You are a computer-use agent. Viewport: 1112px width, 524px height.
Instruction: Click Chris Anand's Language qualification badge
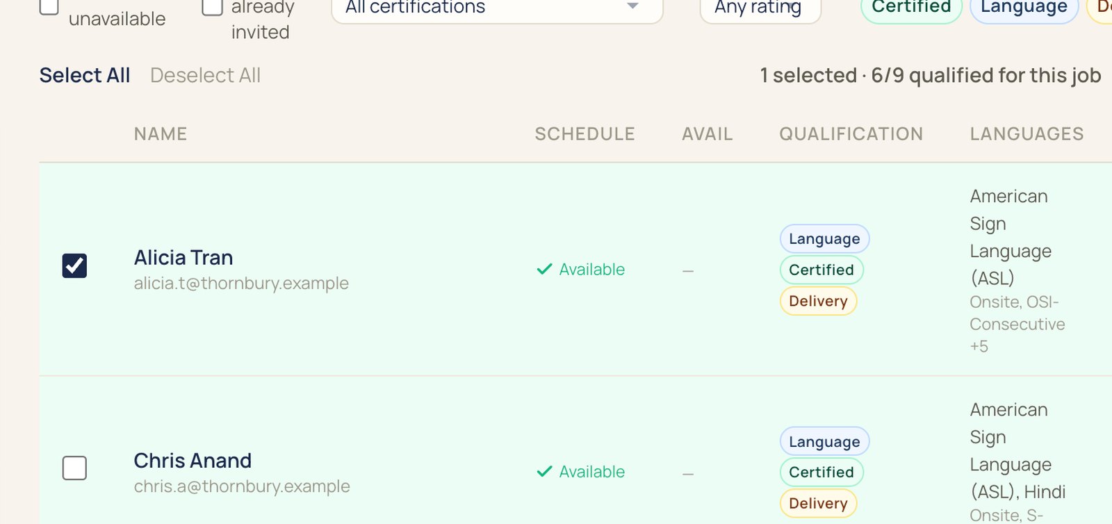pos(824,441)
